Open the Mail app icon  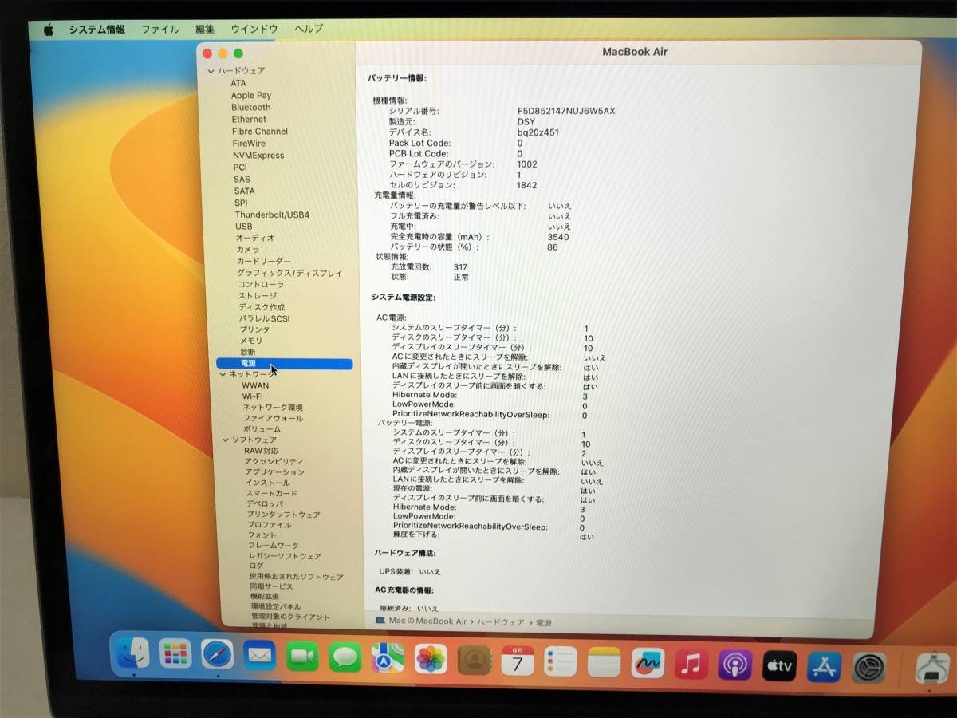[x=259, y=656]
